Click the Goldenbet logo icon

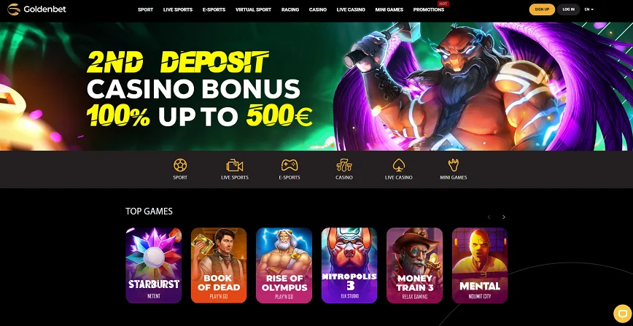(x=14, y=9)
